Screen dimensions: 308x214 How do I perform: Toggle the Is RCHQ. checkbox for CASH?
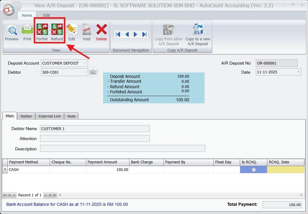coord(253,170)
